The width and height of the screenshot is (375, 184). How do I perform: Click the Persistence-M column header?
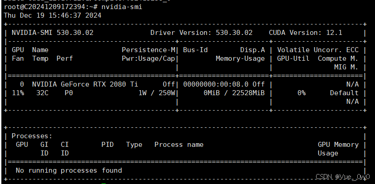tap(149, 50)
